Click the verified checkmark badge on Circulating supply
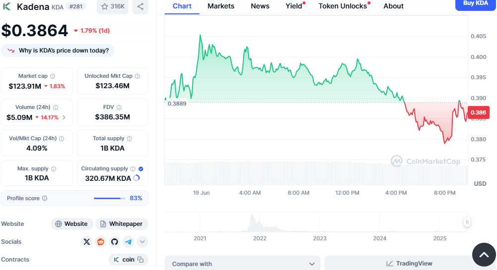The width and height of the screenshot is (497, 270). (141, 169)
